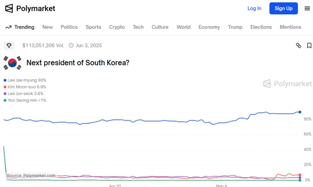Image resolution: width=313 pixels, height=187 pixels.
Task: Click the blue endpoint on the chart line
Action: click(300, 112)
